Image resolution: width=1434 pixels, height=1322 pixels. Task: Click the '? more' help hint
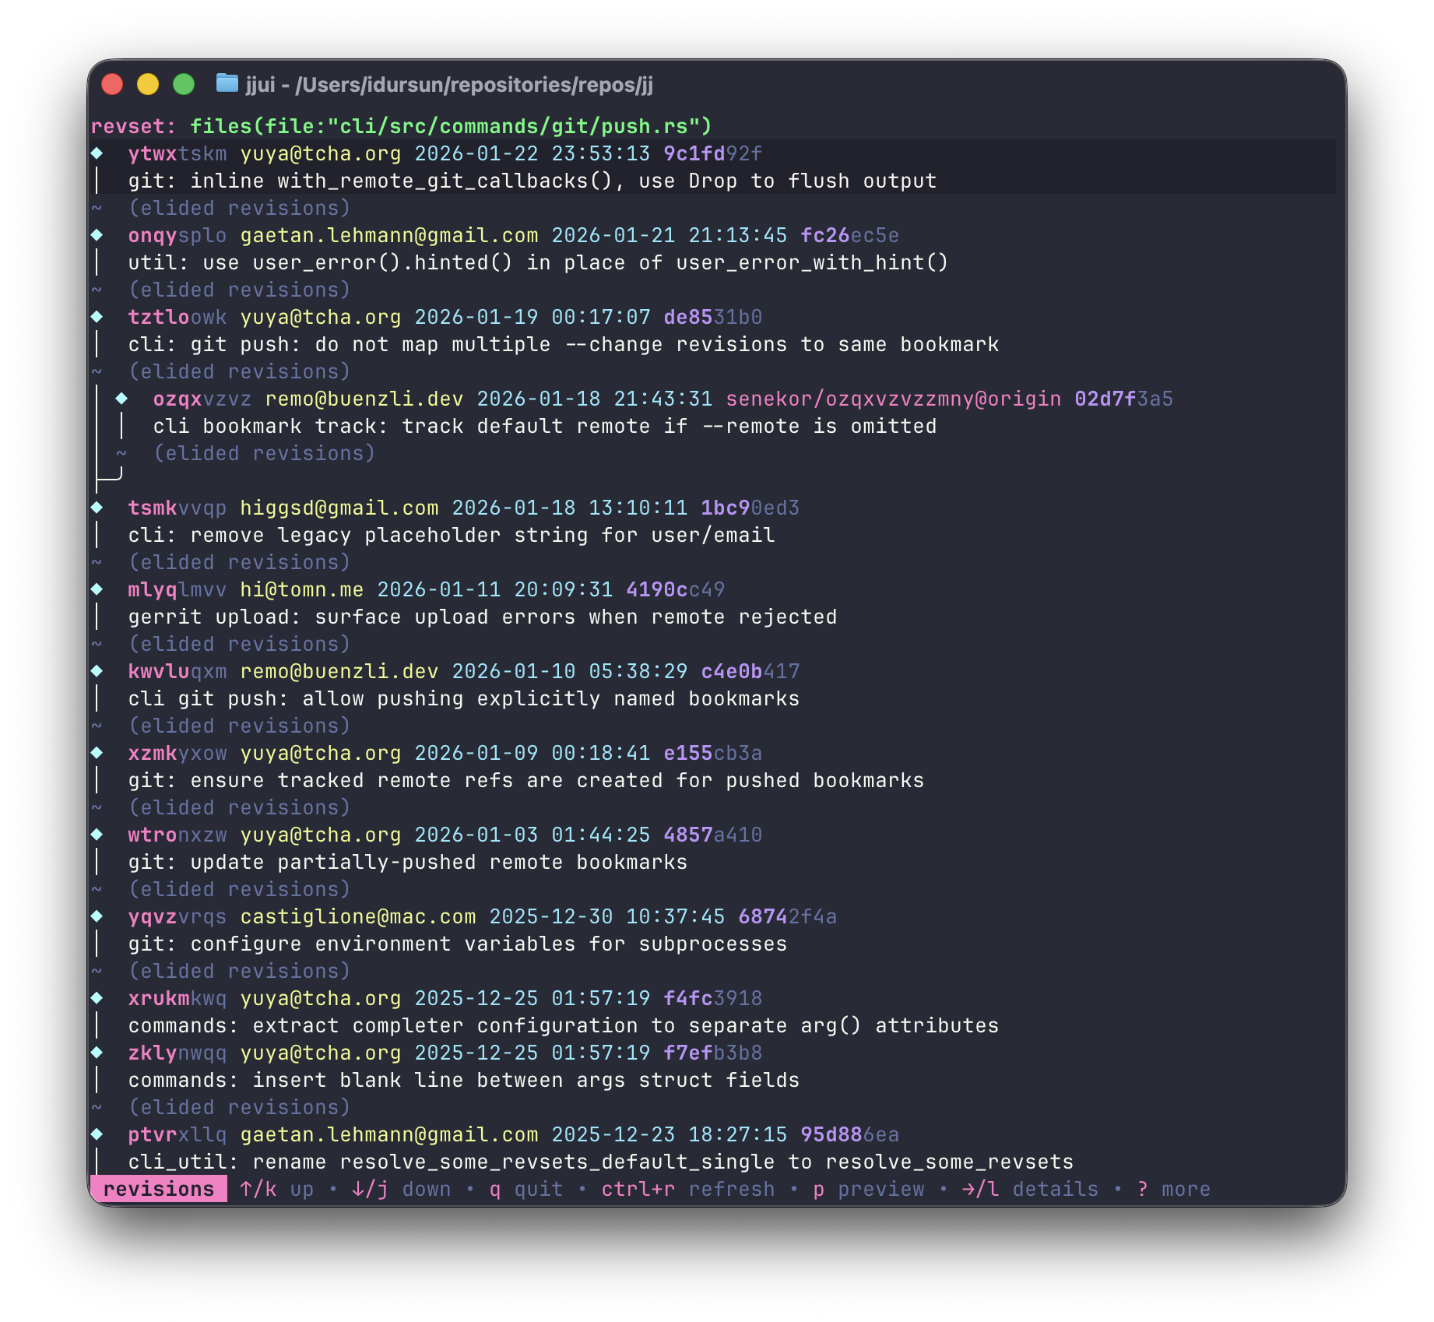[1173, 1189]
